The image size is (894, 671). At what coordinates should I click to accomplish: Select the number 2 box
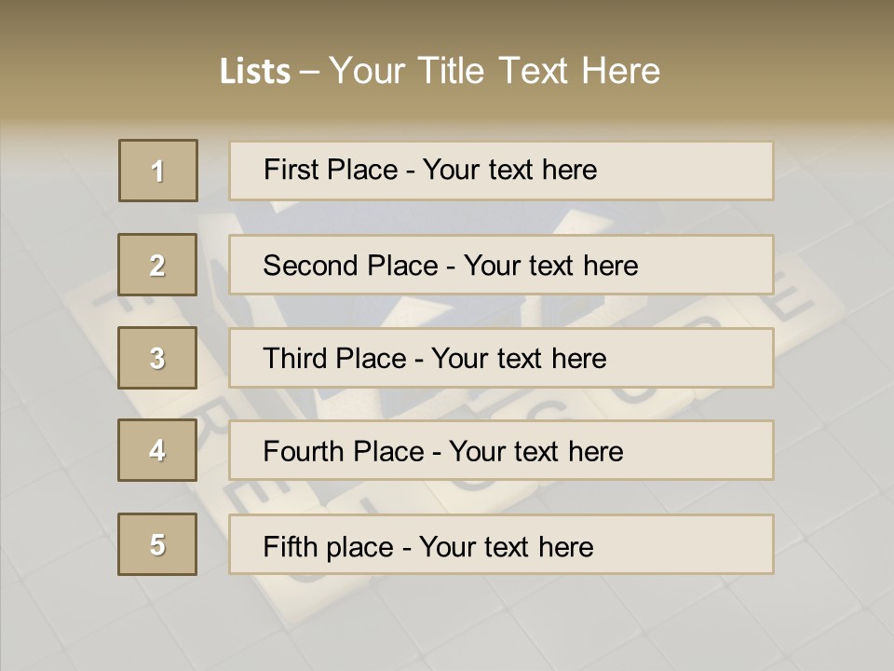pyautogui.click(x=158, y=265)
